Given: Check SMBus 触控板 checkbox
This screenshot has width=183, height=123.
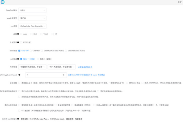Looking at the screenshot, I should [x=94, y=105].
